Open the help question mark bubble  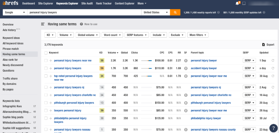tap(273, 128)
